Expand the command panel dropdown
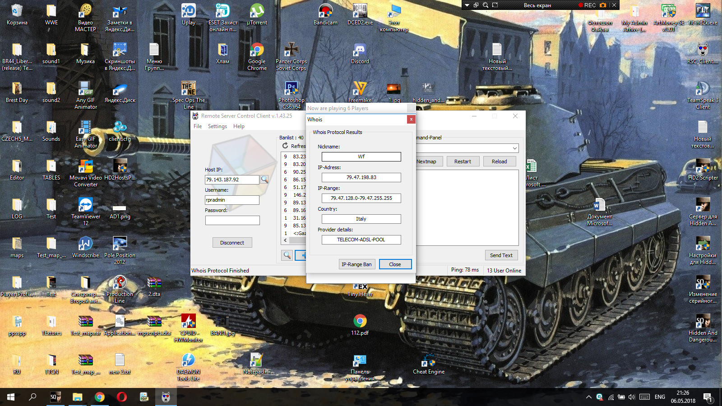 pyautogui.click(x=514, y=148)
